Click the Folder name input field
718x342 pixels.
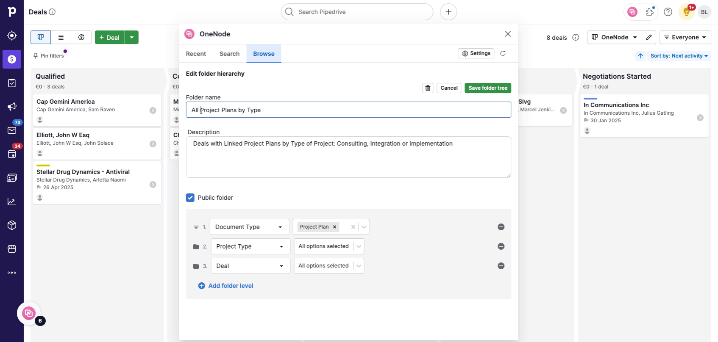click(348, 110)
